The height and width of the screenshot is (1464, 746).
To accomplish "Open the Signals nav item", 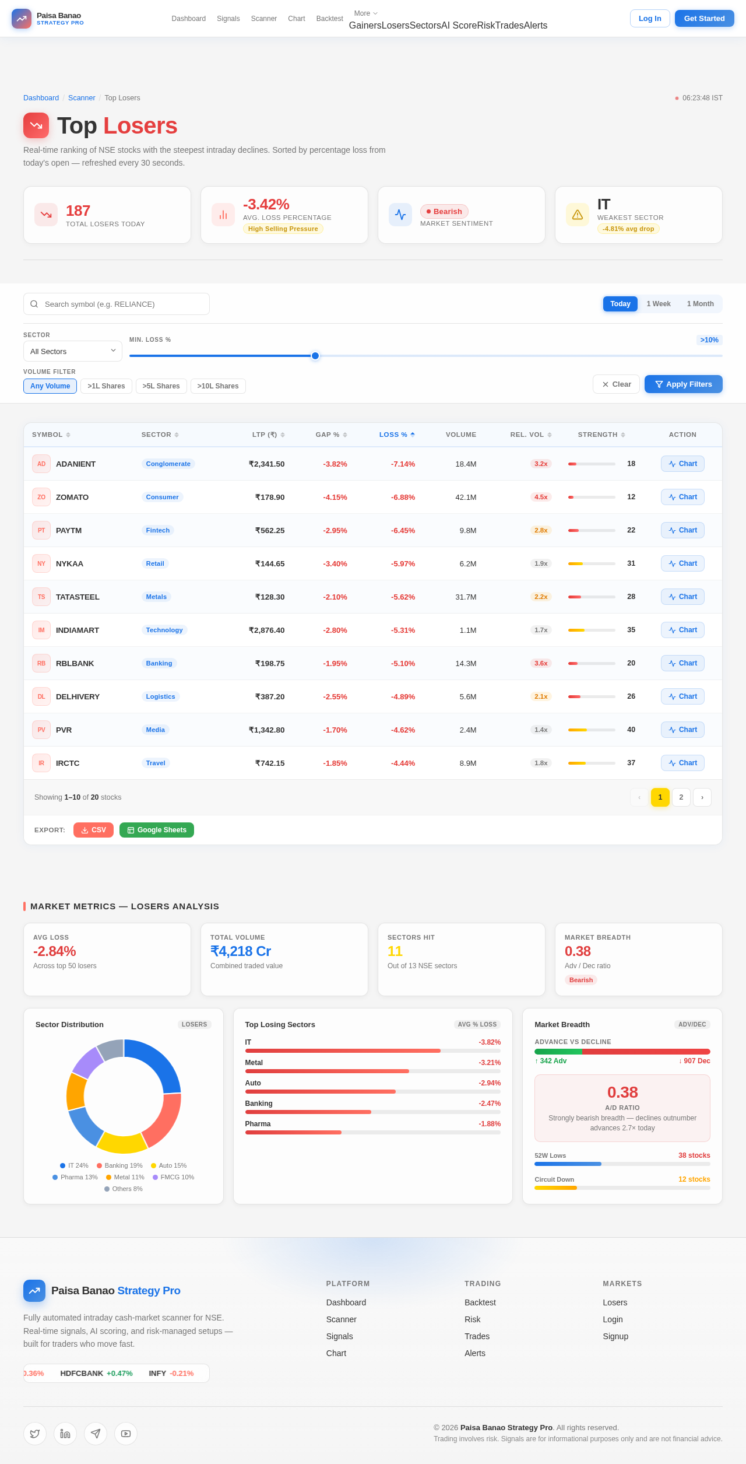I will [x=228, y=19].
